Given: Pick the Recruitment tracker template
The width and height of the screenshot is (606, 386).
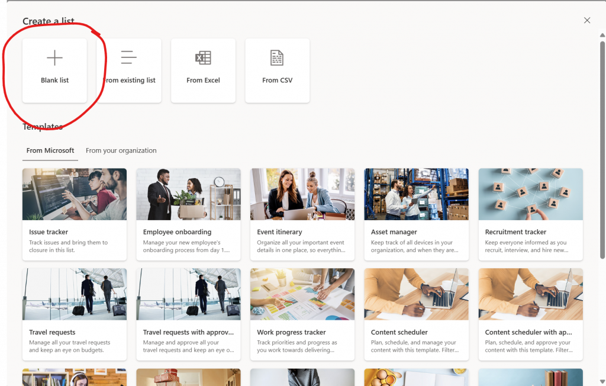Looking at the screenshot, I should pyautogui.click(x=530, y=214).
